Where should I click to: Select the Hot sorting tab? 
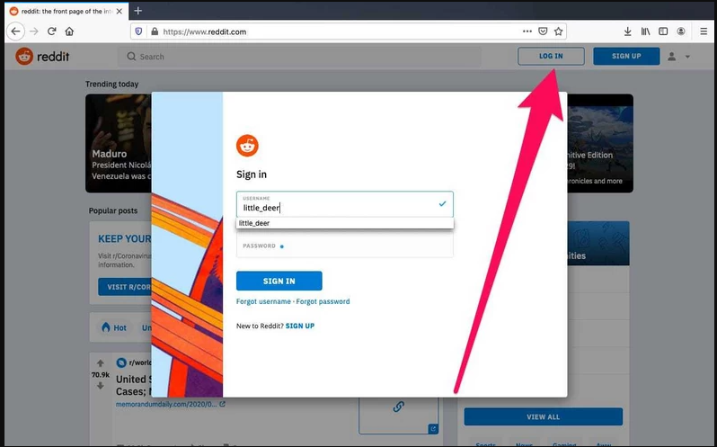[x=113, y=327]
